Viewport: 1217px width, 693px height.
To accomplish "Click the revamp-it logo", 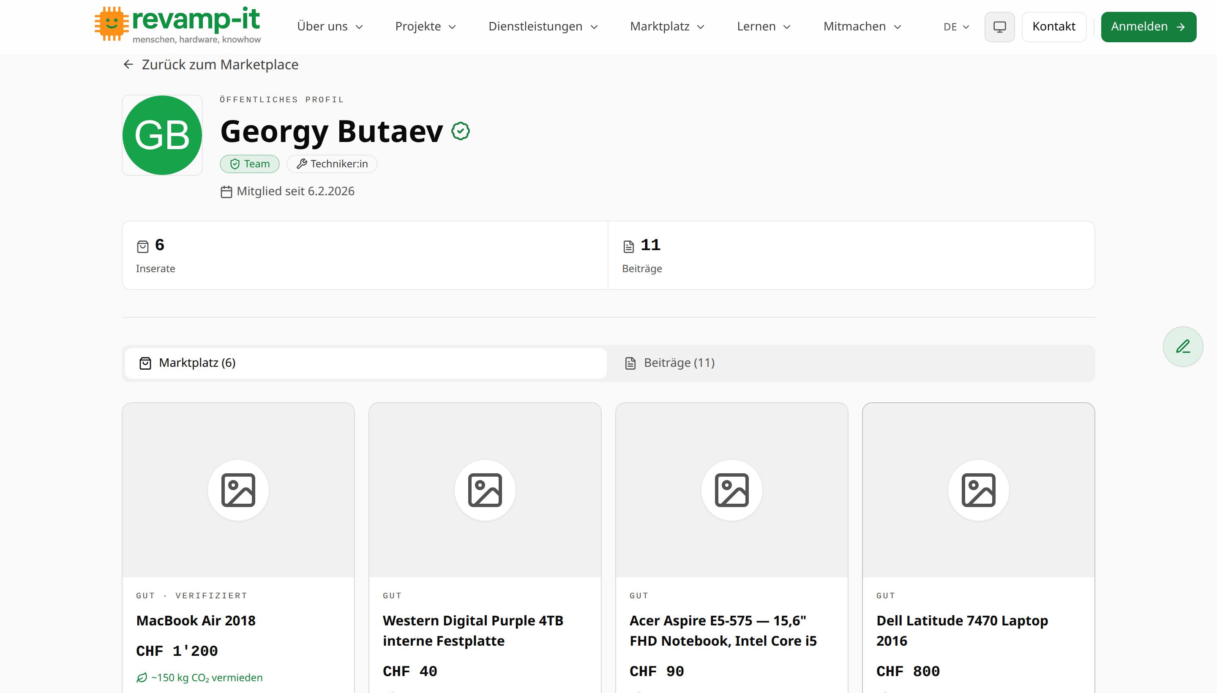I will (177, 25).
